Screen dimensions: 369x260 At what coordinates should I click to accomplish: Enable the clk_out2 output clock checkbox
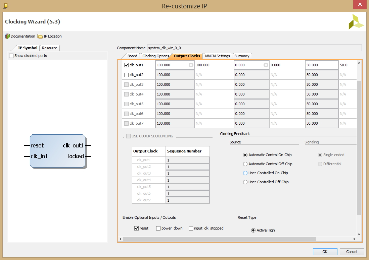tap(126, 75)
